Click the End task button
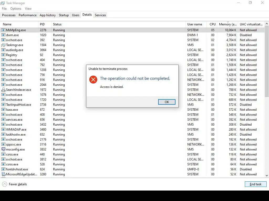 tap(256, 184)
